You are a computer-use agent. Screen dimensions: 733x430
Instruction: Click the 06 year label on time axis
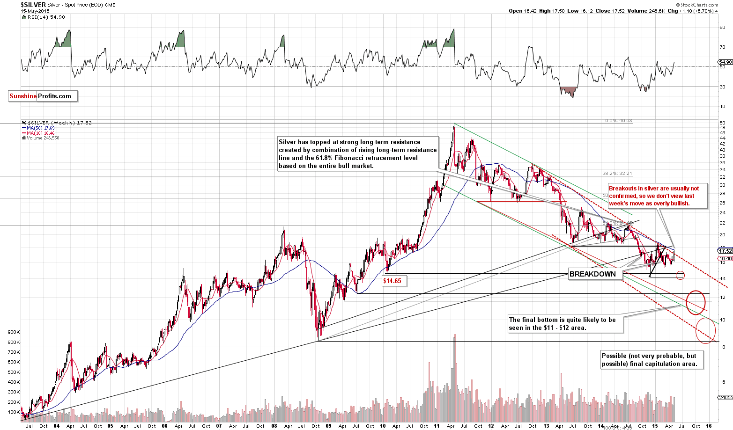coord(165,426)
